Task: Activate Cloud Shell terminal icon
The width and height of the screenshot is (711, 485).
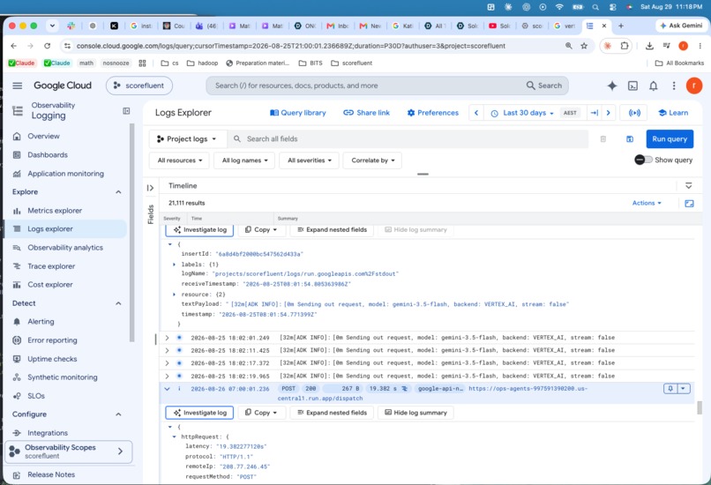Action: pos(632,86)
